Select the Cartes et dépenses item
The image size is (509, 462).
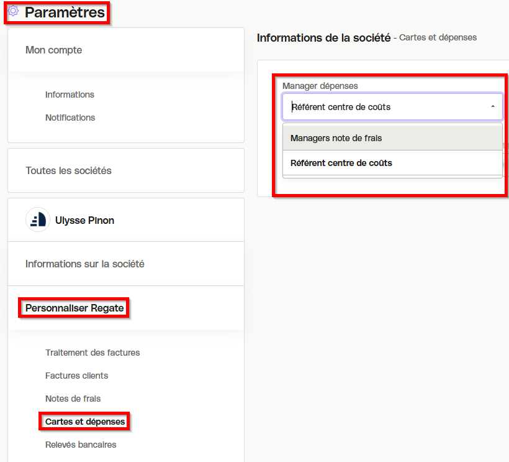pyautogui.click(x=85, y=422)
